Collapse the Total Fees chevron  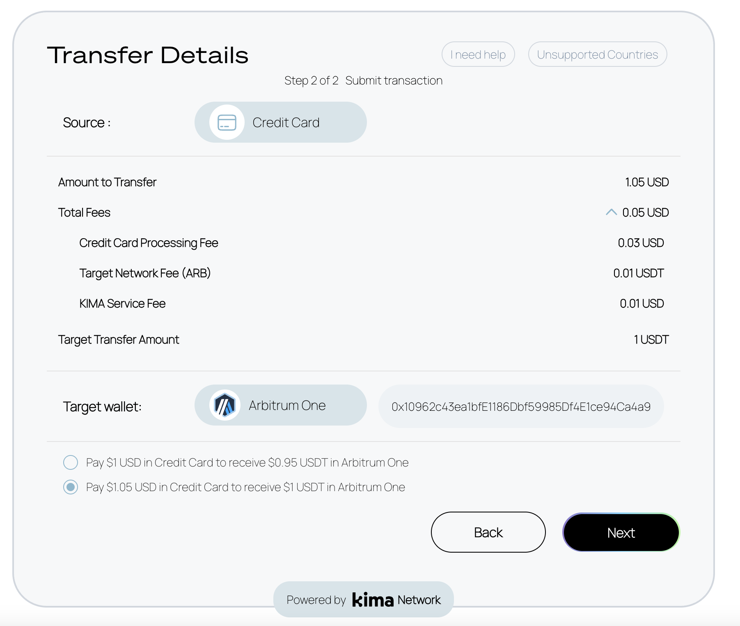[x=611, y=212]
